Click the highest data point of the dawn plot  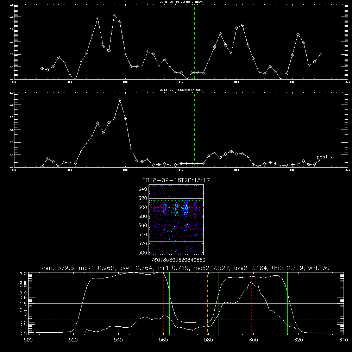pyautogui.click(x=114, y=15)
